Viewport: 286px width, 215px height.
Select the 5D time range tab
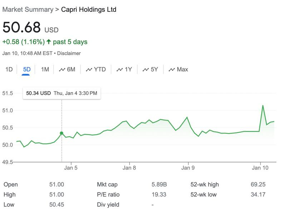(x=27, y=69)
